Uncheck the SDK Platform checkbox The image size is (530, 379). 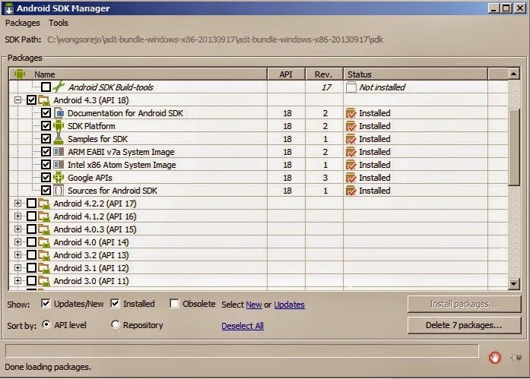click(46, 126)
